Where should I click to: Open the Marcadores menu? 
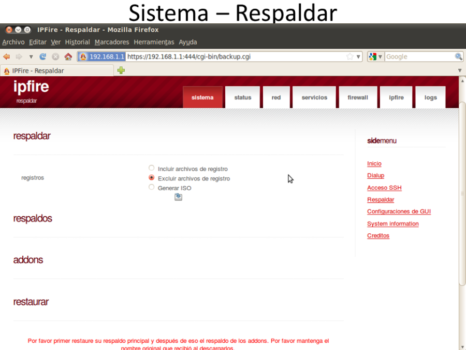click(x=112, y=42)
